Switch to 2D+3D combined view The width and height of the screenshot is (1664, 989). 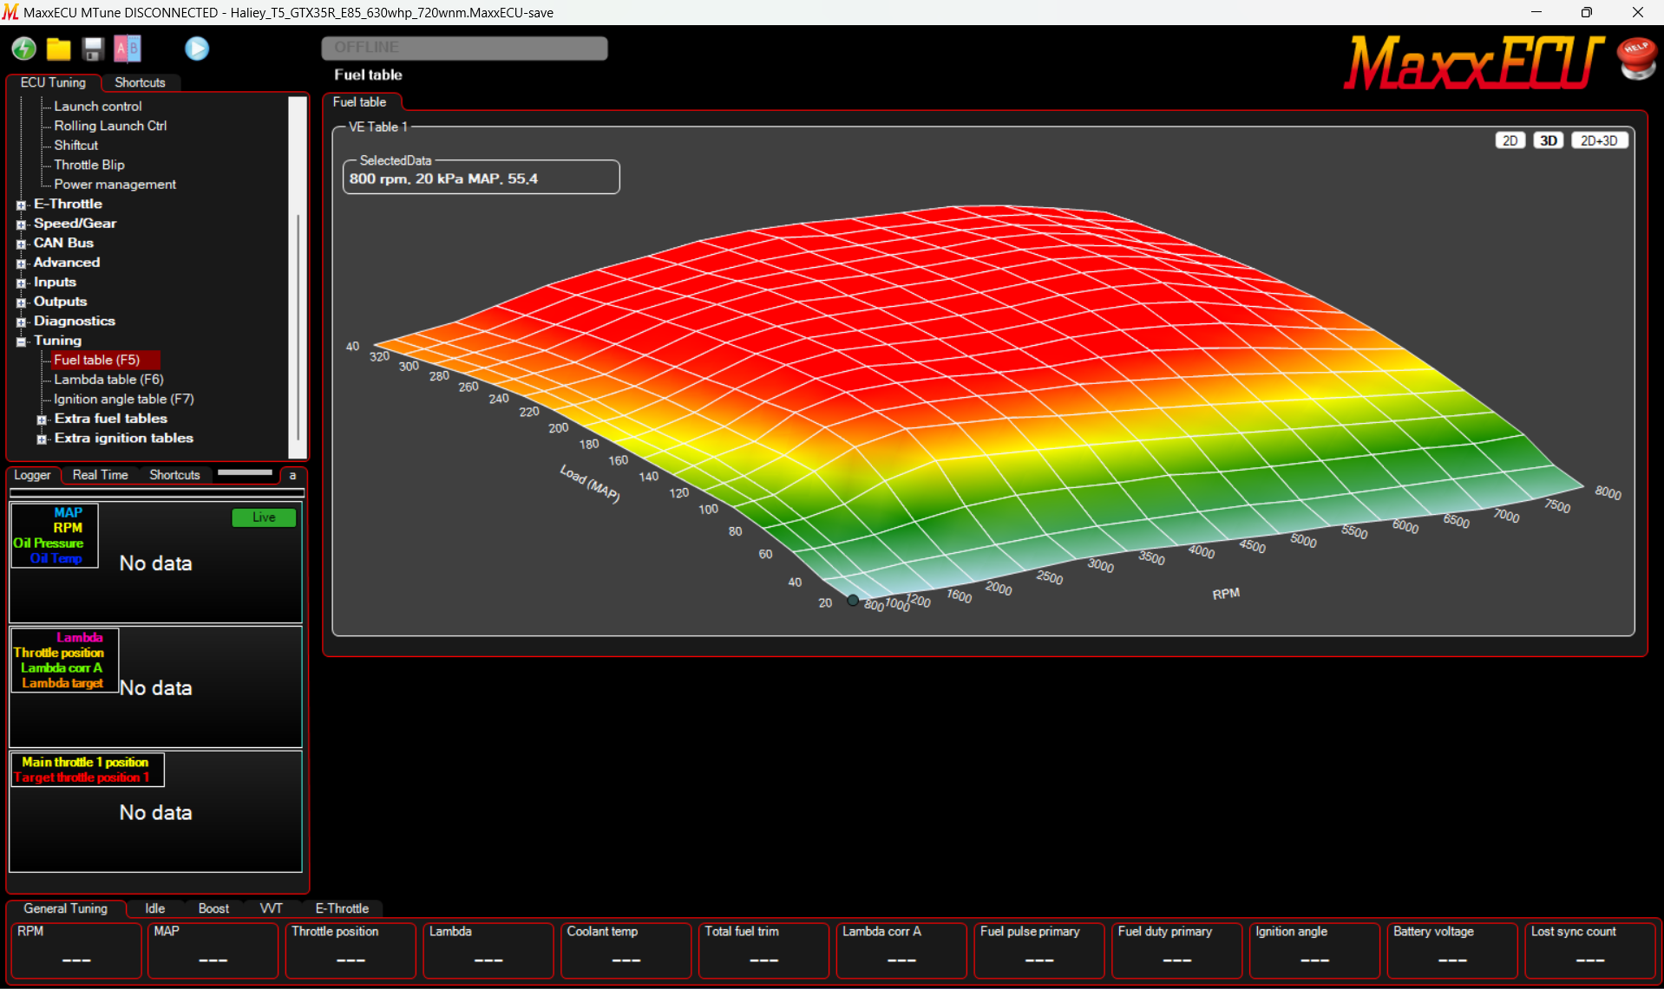point(1599,140)
